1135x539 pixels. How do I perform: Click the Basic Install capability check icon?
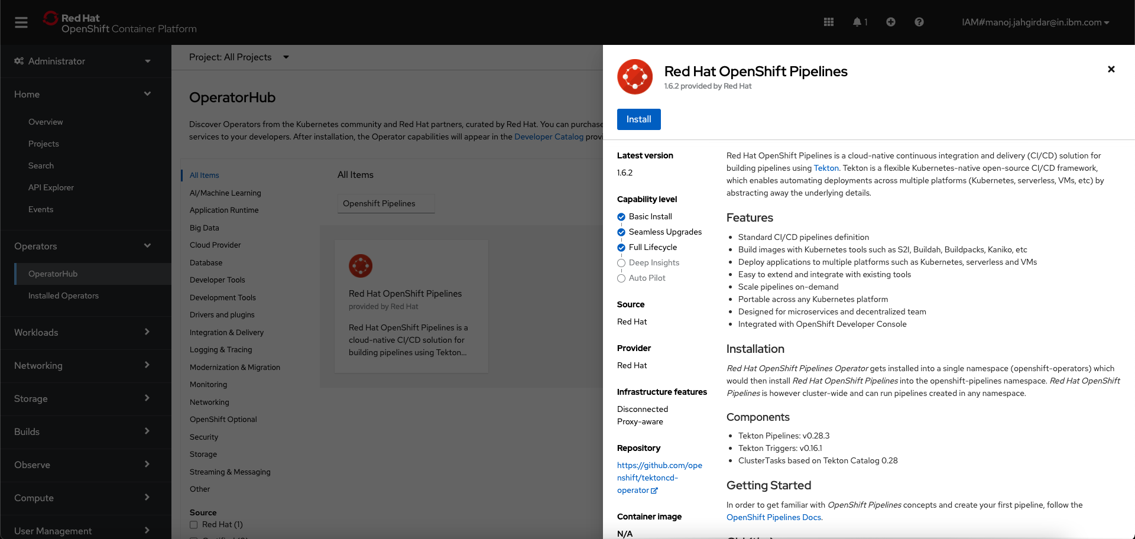(621, 217)
